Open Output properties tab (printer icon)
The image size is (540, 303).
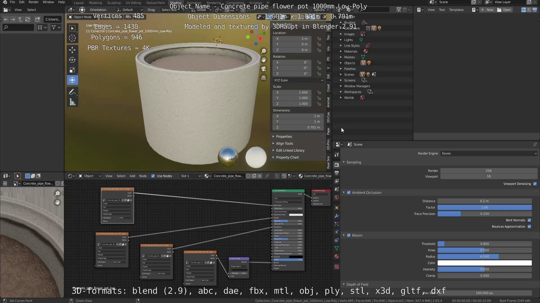pos(337,173)
